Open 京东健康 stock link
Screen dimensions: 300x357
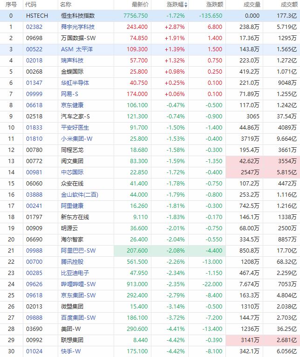pyautogui.click(x=72, y=105)
